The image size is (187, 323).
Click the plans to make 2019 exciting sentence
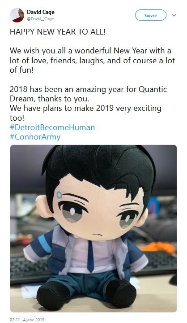pos(85,113)
